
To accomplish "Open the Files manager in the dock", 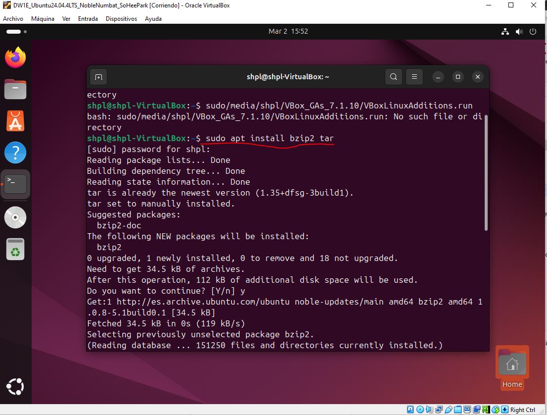I will click(x=15, y=89).
